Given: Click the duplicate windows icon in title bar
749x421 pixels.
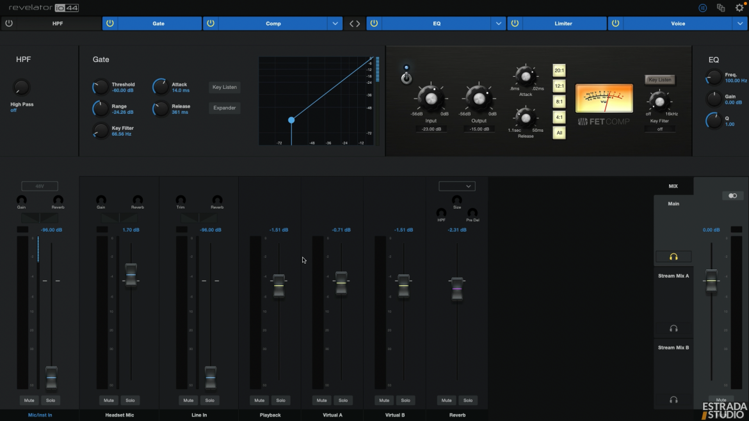Looking at the screenshot, I should [x=721, y=8].
